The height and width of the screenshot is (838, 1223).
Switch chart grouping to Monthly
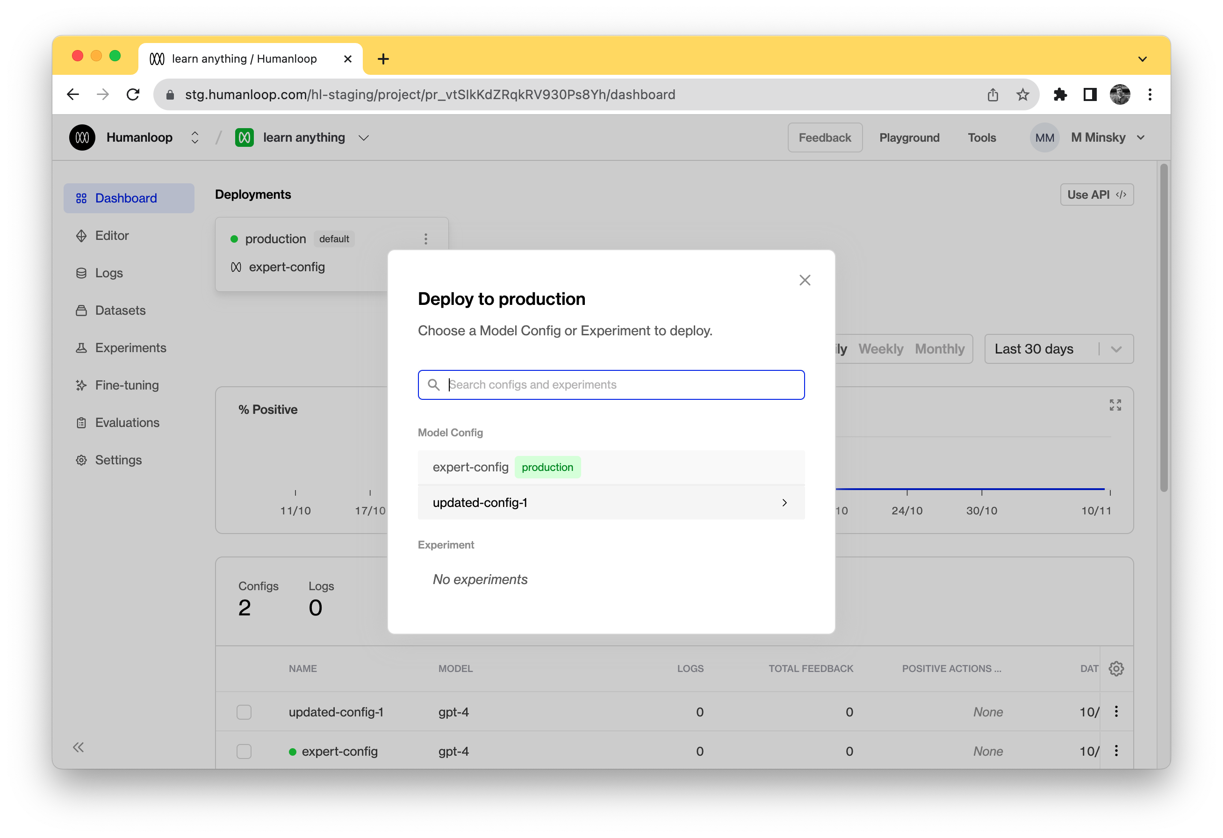click(939, 348)
